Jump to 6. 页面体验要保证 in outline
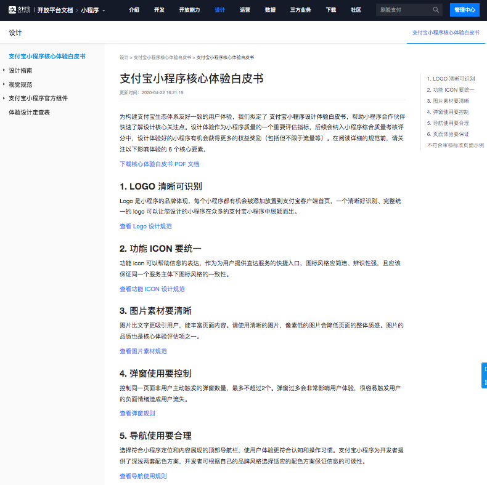 pos(448,134)
